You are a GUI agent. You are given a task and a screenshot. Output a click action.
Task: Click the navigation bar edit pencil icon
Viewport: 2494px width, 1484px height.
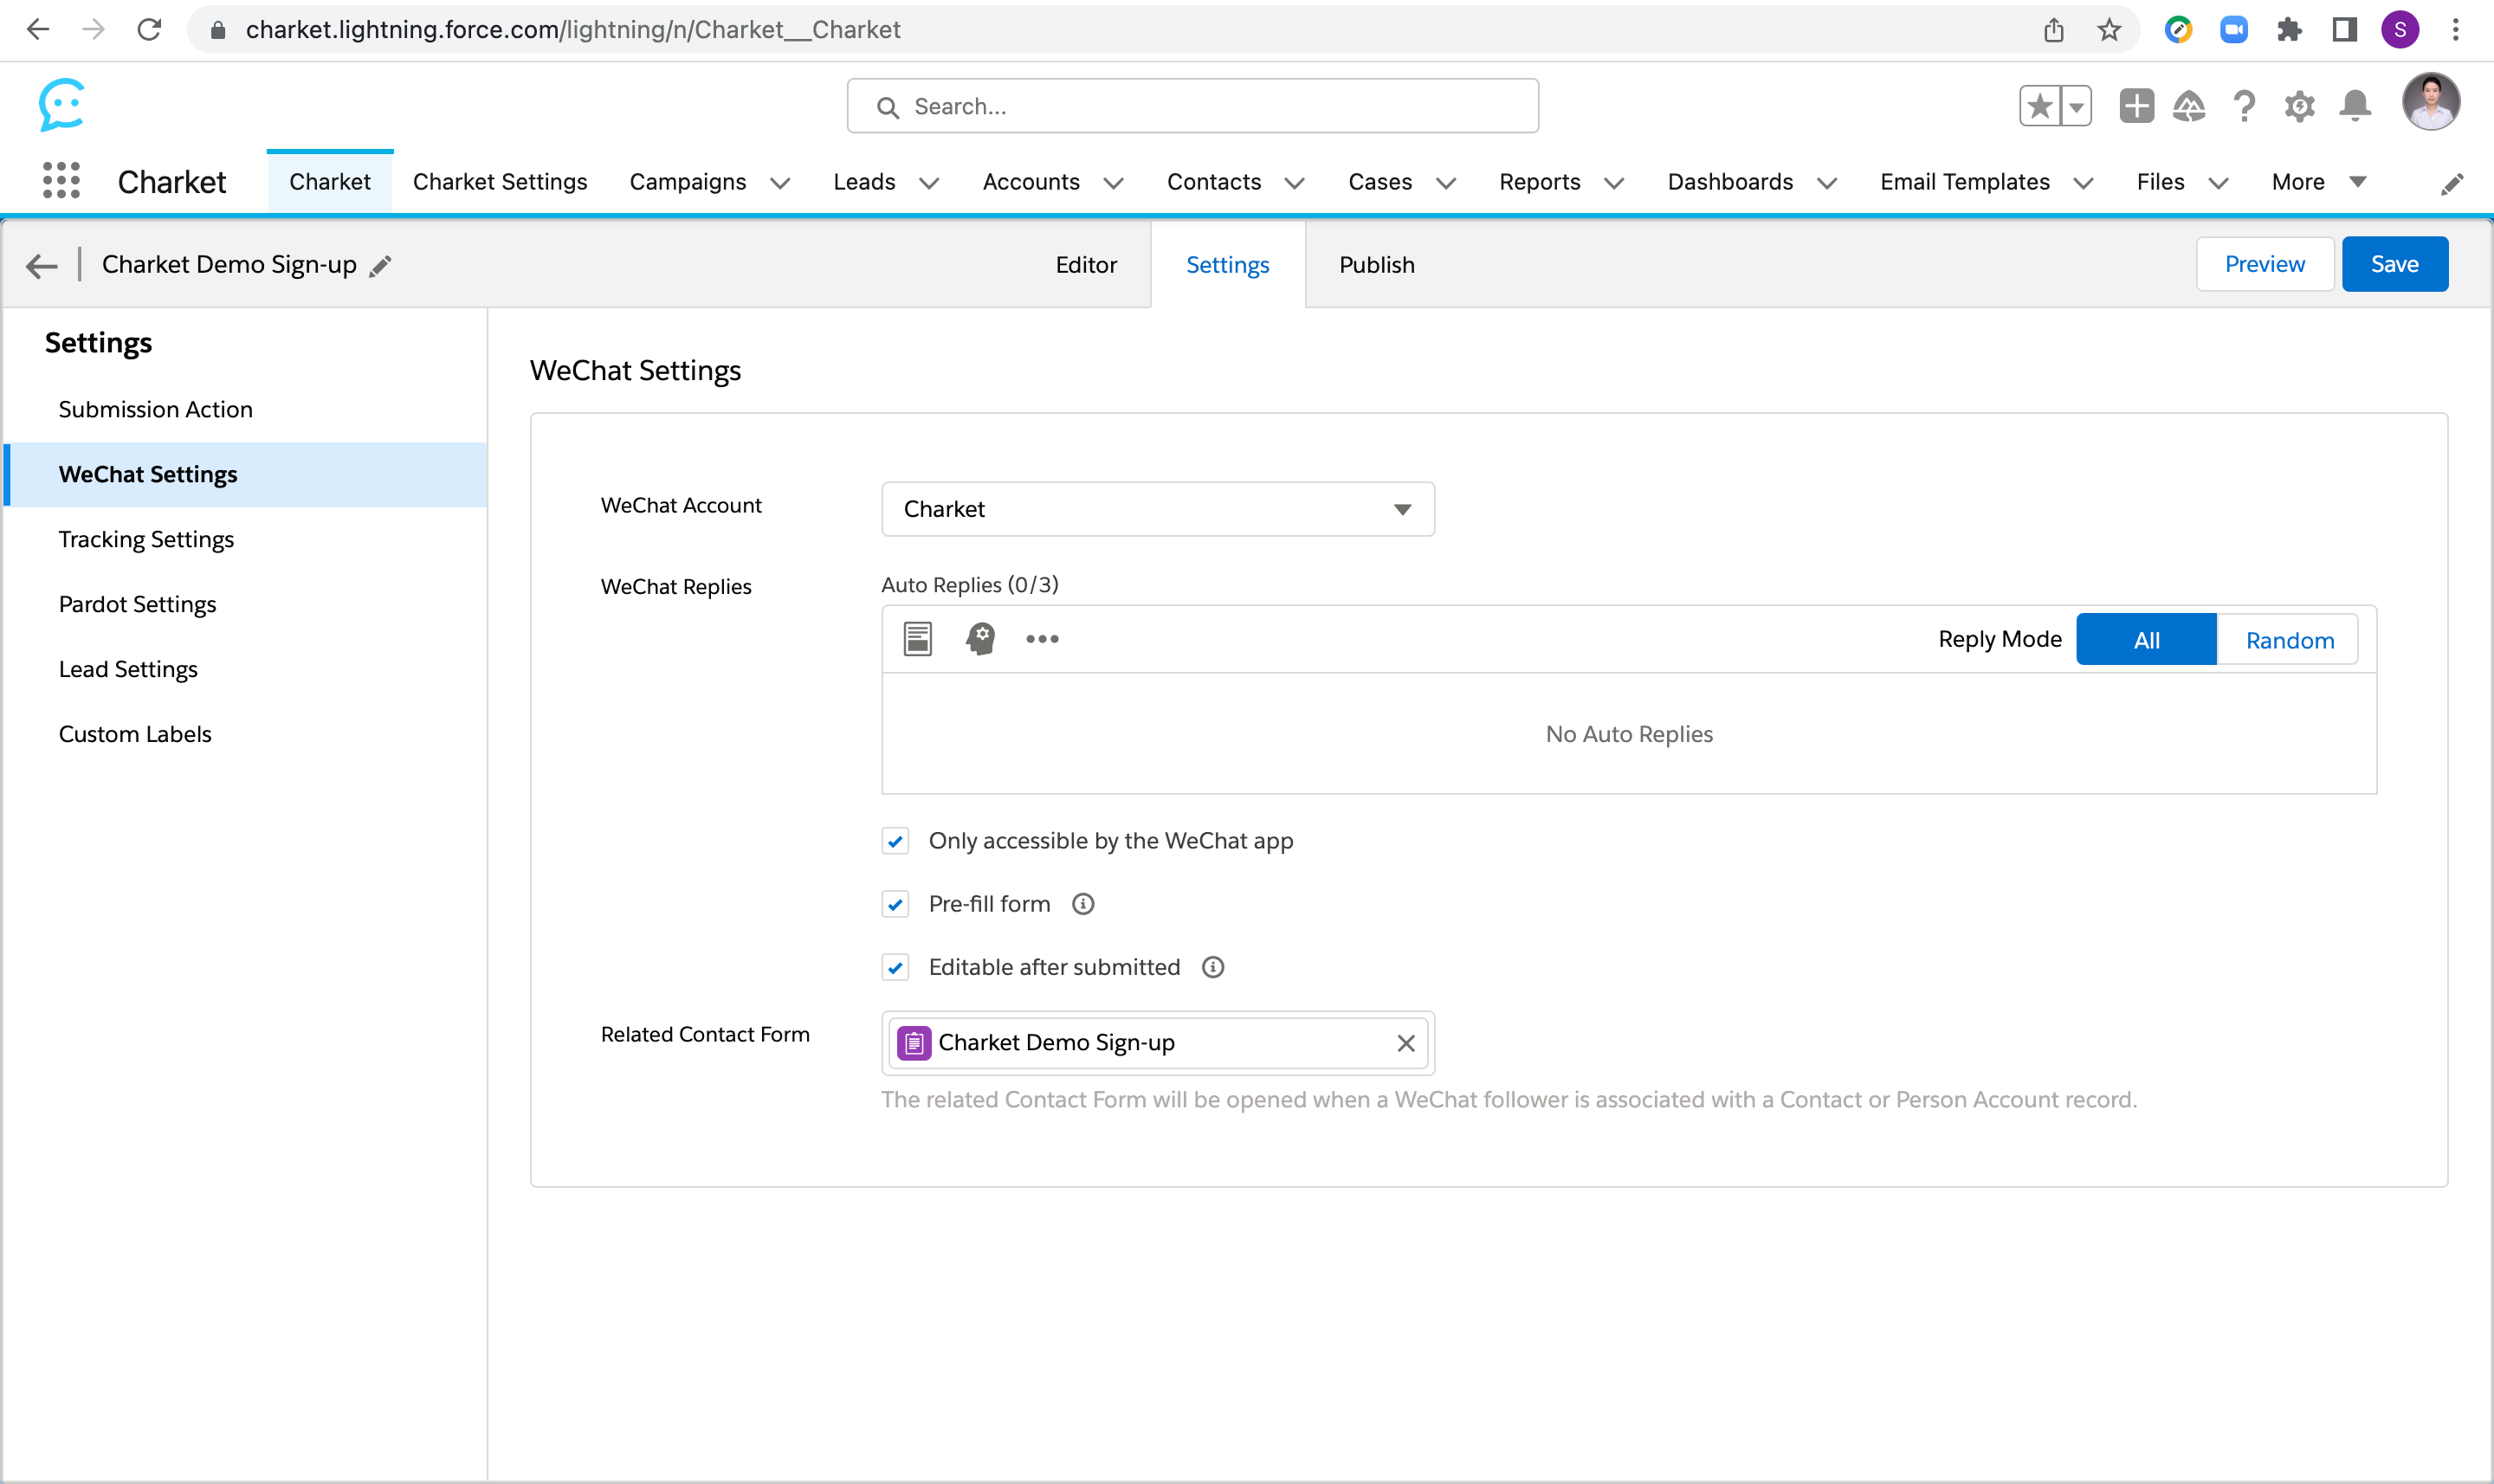[2452, 184]
